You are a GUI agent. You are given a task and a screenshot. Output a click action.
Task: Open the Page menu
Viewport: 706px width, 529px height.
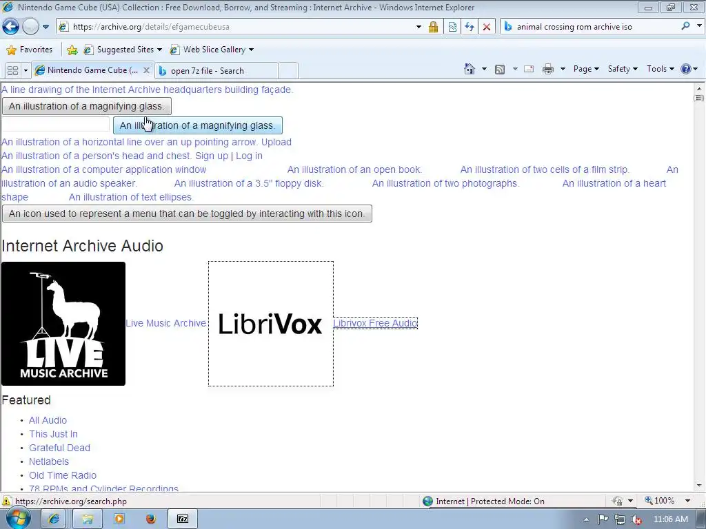[x=586, y=69]
